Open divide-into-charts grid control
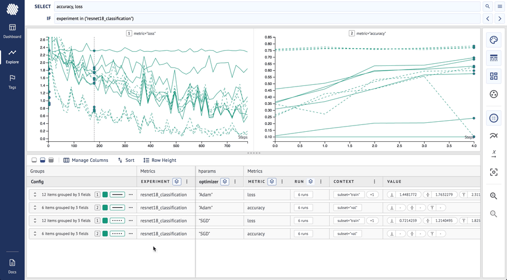507x280 pixels. click(x=493, y=76)
